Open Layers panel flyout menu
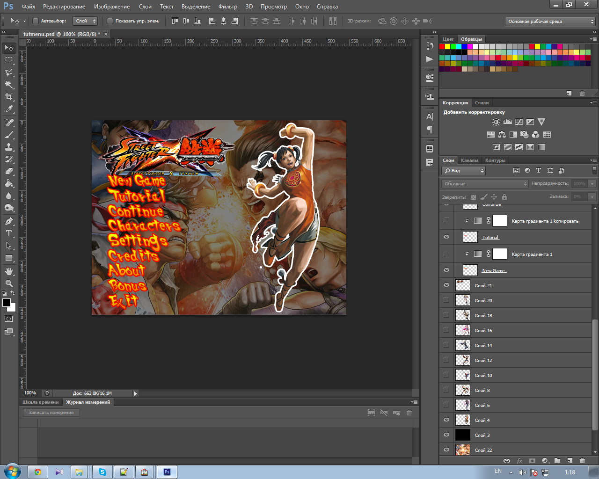Screen dimensions: 599x479 (593, 160)
